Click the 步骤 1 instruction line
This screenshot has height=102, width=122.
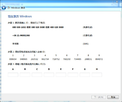click(x=27, y=23)
